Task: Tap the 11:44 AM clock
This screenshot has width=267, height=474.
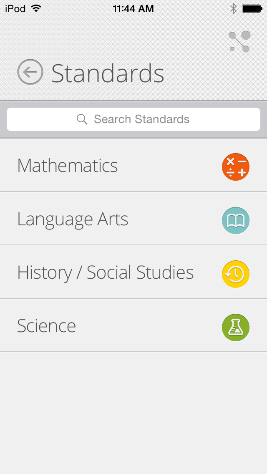Action: pos(133,8)
